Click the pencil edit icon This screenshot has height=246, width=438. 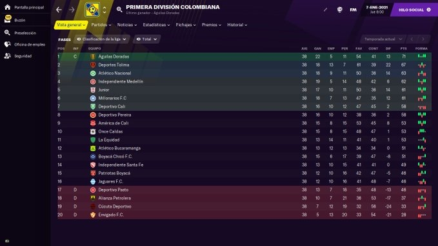coord(325,10)
